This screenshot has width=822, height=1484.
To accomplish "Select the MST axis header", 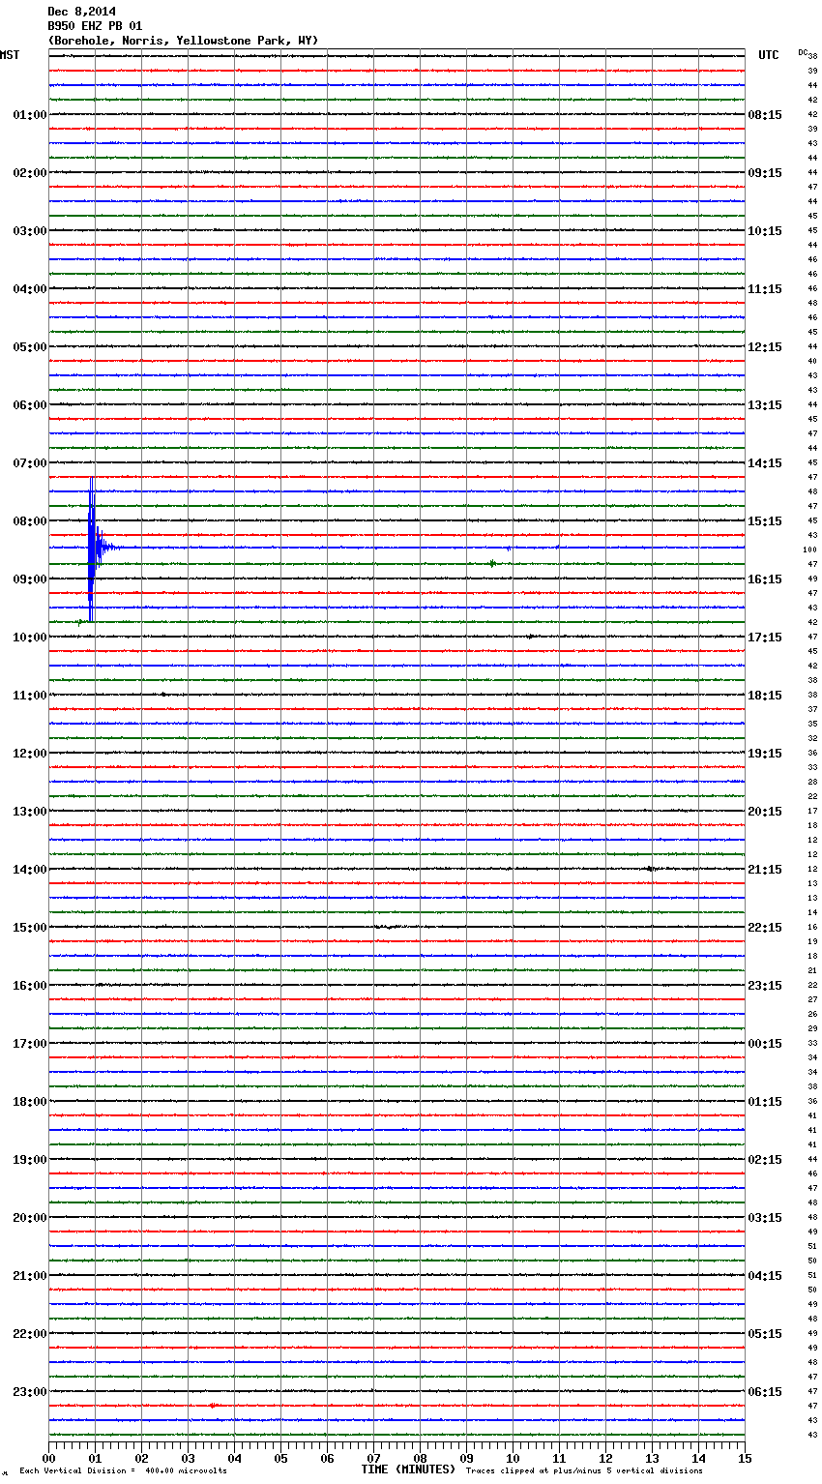I will pos(10,55).
